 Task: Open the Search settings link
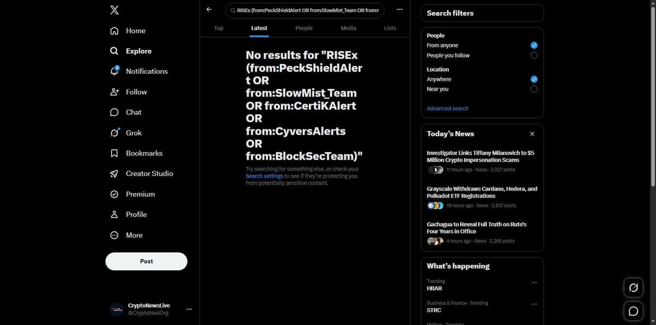coord(265,176)
